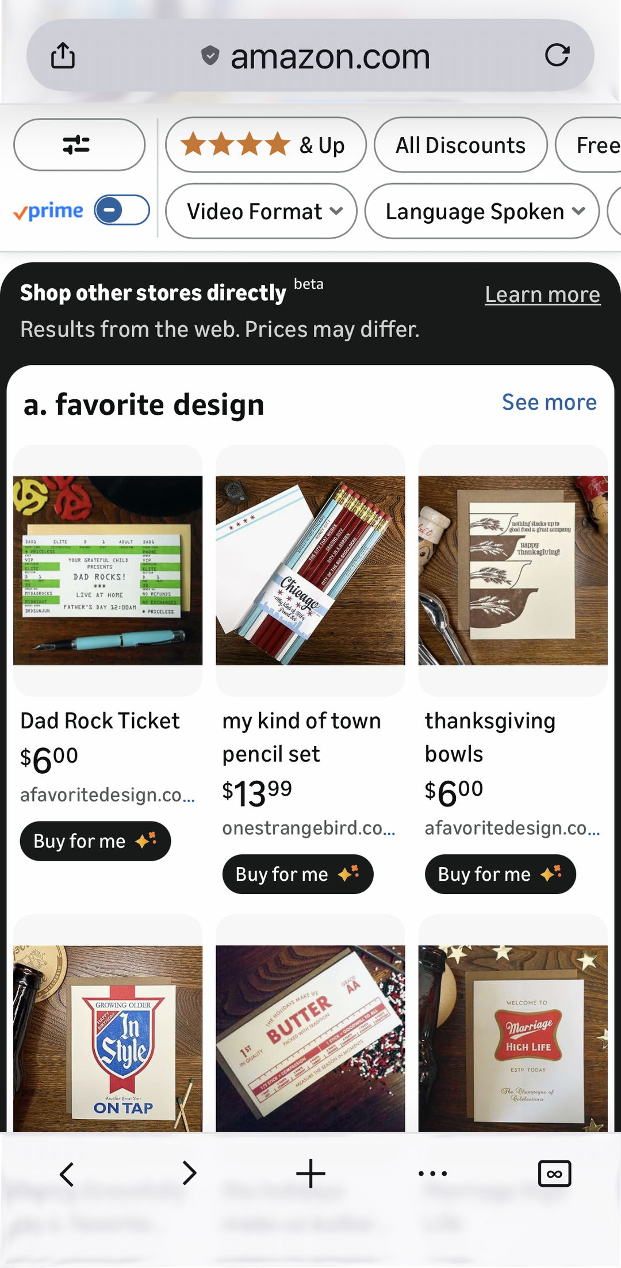
Task: Reload the Amazon page
Action: click(557, 55)
